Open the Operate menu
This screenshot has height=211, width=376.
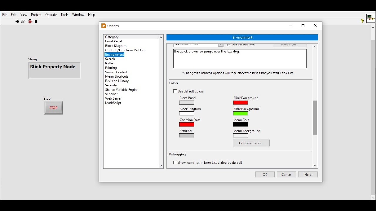pyautogui.click(x=51, y=15)
